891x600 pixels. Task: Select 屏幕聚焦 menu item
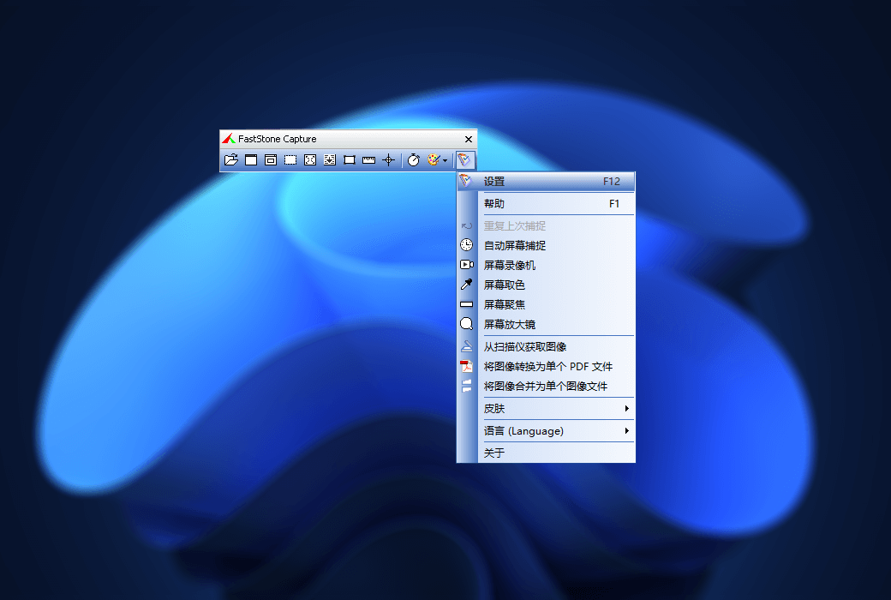(x=546, y=304)
